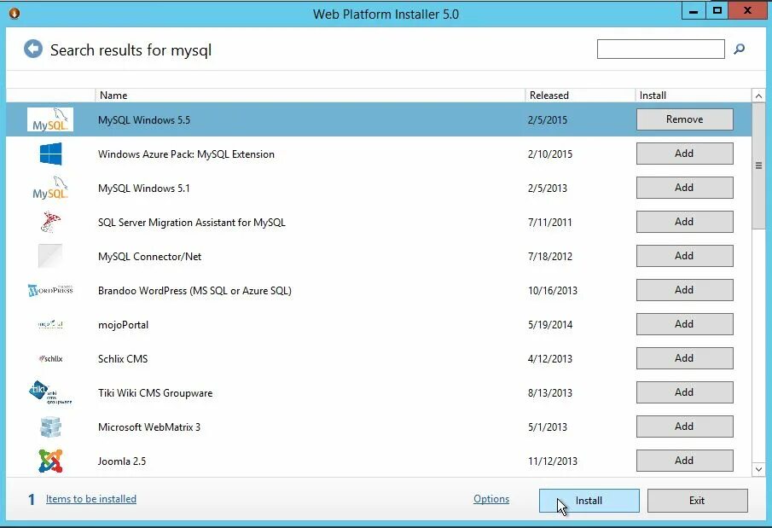Click the 'Search results for mysql' heading

[x=131, y=49]
